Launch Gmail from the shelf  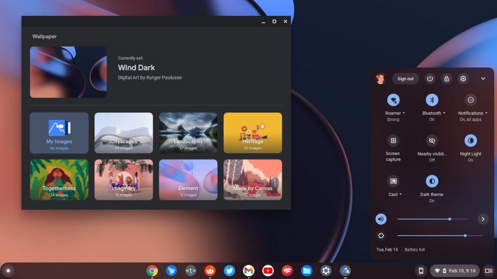pos(248,271)
